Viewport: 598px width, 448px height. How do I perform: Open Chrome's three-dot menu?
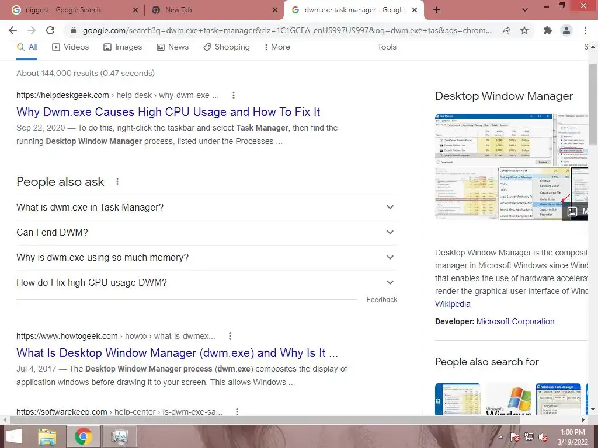585,30
